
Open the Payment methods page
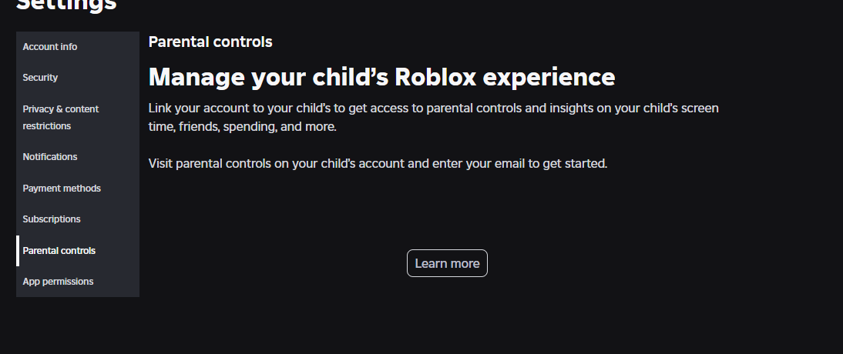point(62,189)
